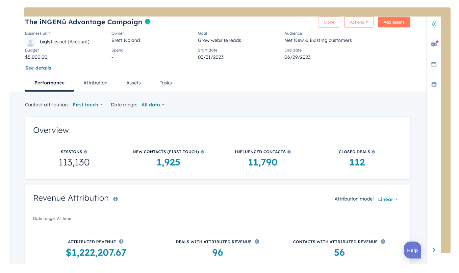Viewport: 459px width, 273px height.
Task: Switch to the Tasks tab
Action: click(x=165, y=83)
